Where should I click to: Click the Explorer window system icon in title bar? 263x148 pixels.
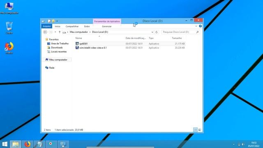43,21
